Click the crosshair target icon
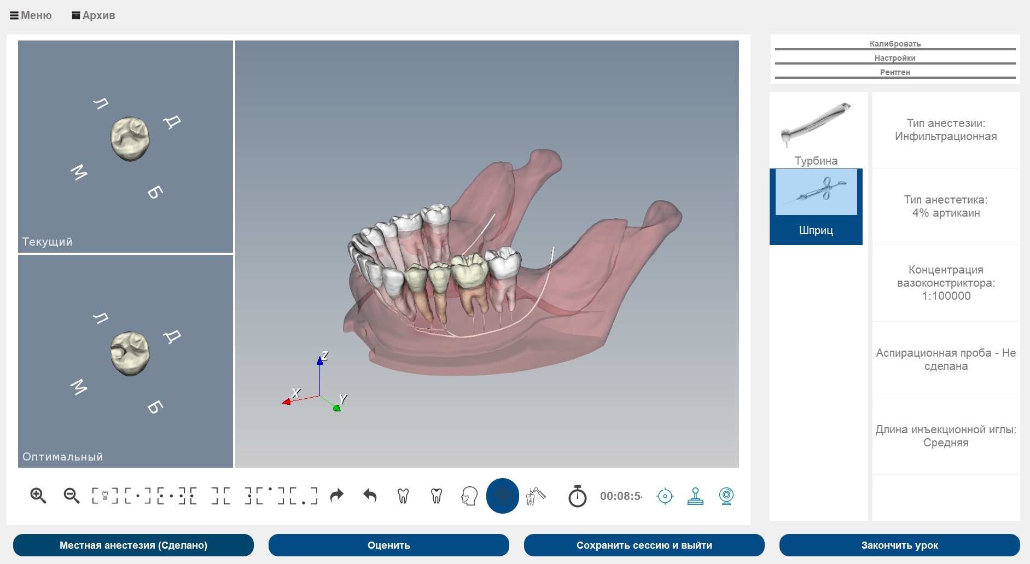The width and height of the screenshot is (1030, 564). pos(665,496)
